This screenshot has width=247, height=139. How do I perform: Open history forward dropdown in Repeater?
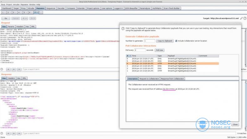[33, 18]
